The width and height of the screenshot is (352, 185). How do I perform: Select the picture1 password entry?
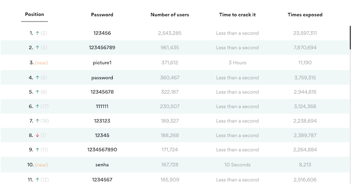102,63
